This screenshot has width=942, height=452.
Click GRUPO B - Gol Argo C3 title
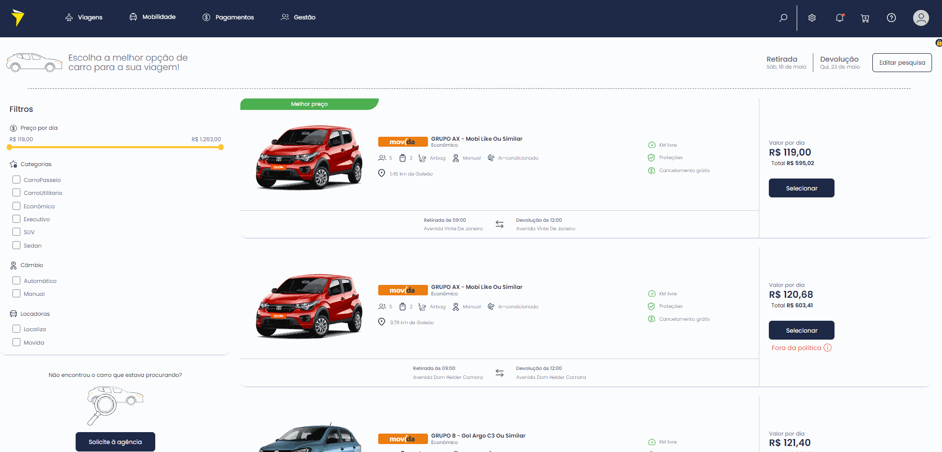478,436
